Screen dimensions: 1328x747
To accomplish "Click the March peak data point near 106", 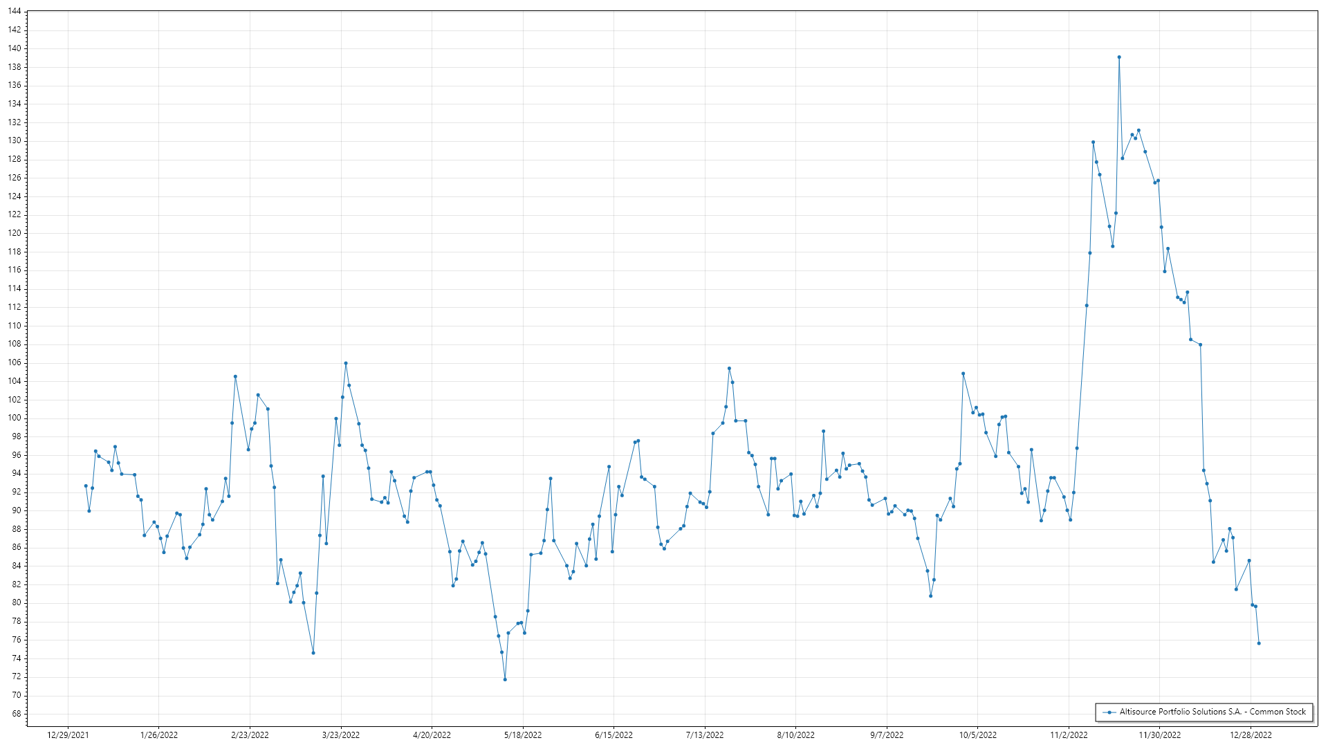I will coord(346,363).
